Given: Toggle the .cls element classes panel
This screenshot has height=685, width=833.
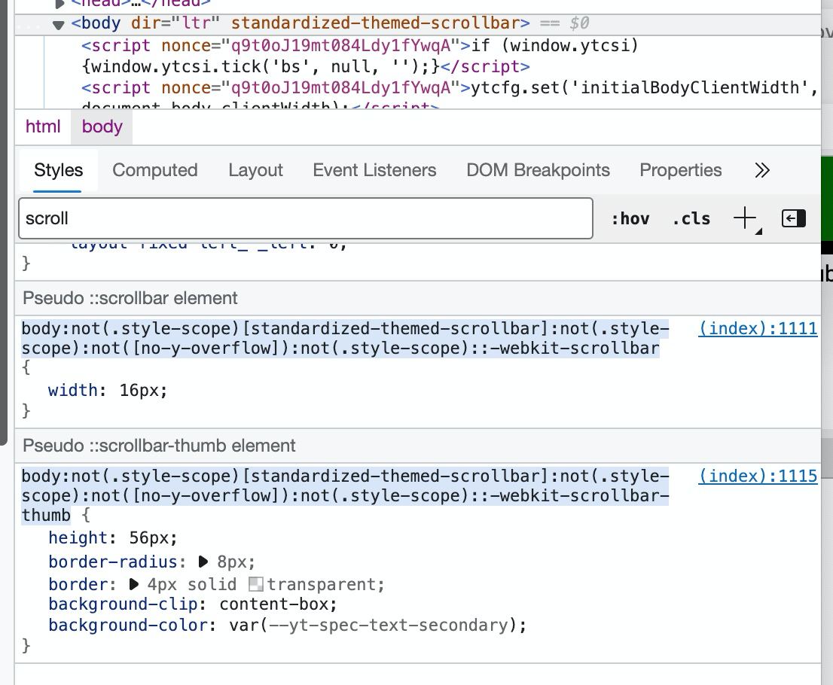Looking at the screenshot, I should coord(691,218).
